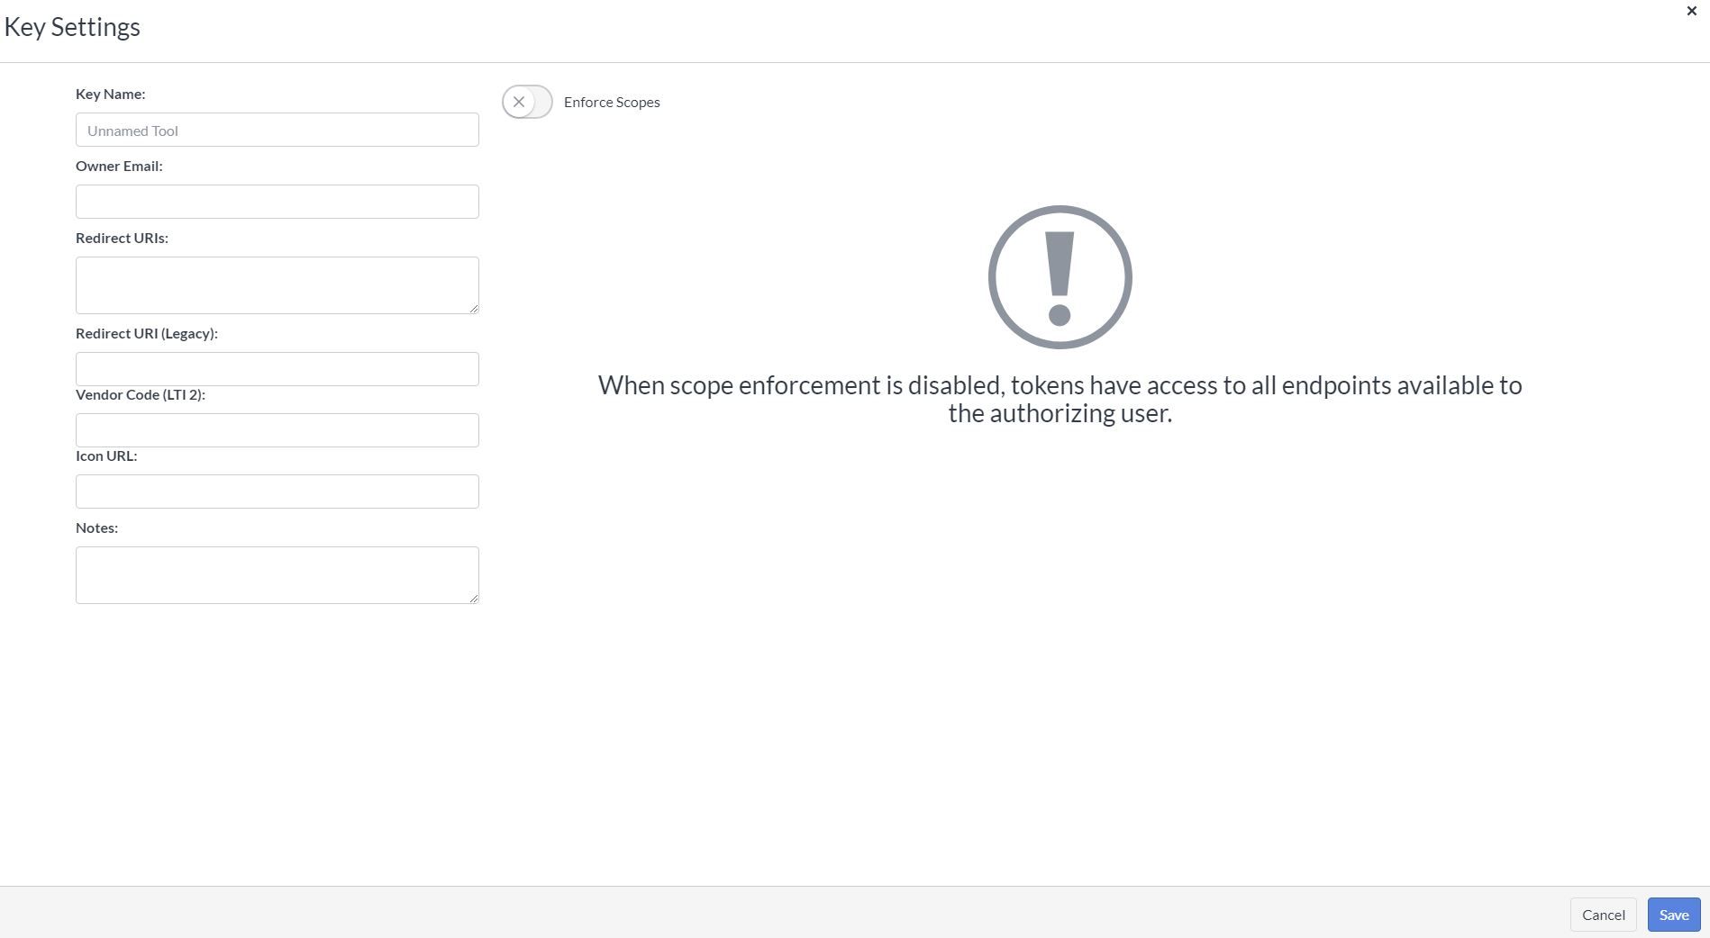Click the scope enforcement disabled message

1060,399
